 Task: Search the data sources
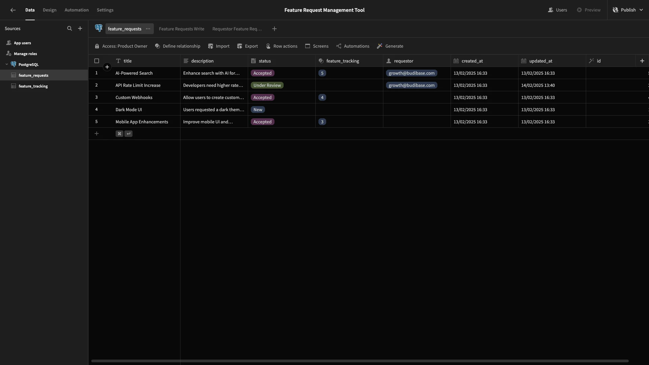[69, 29]
